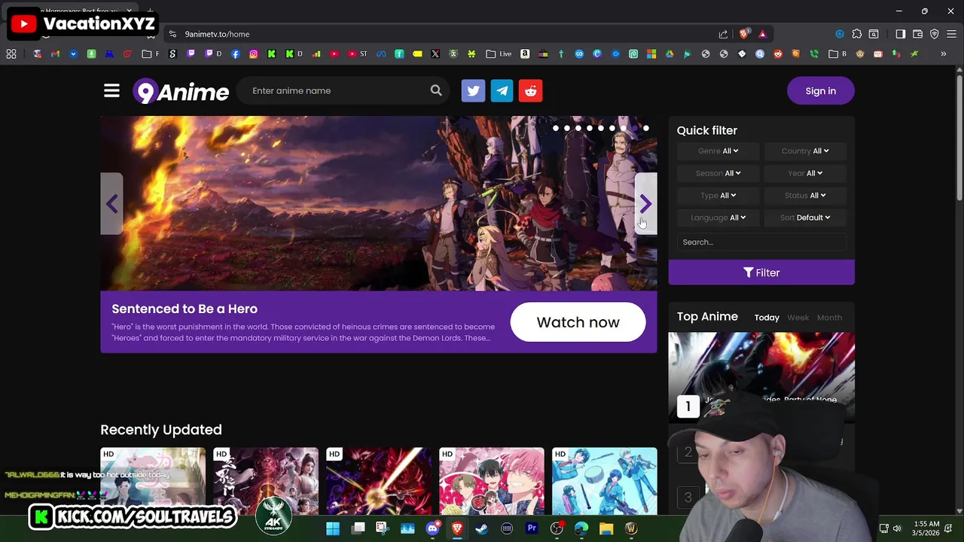Open the third Recently Updated thumbnail

pyautogui.click(x=379, y=482)
